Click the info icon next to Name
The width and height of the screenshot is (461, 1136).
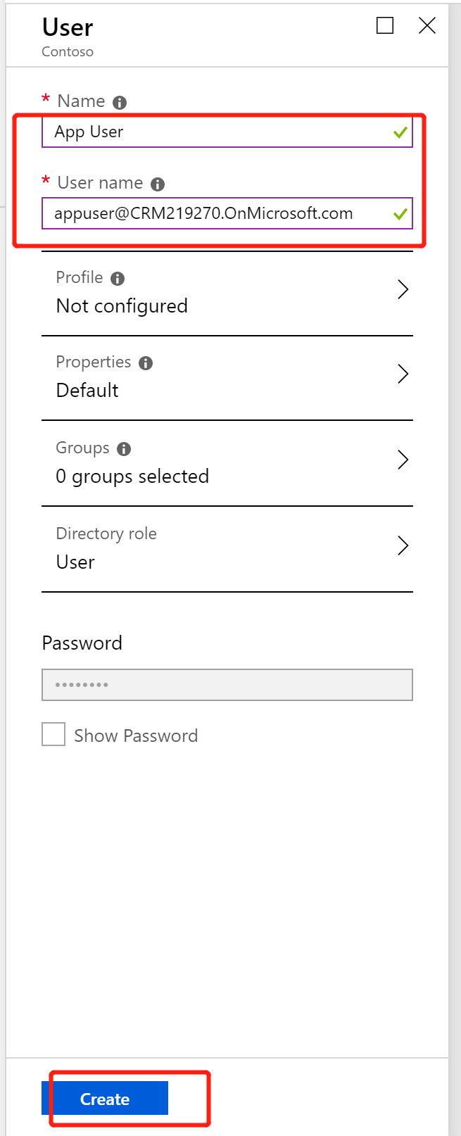click(118, 101)
